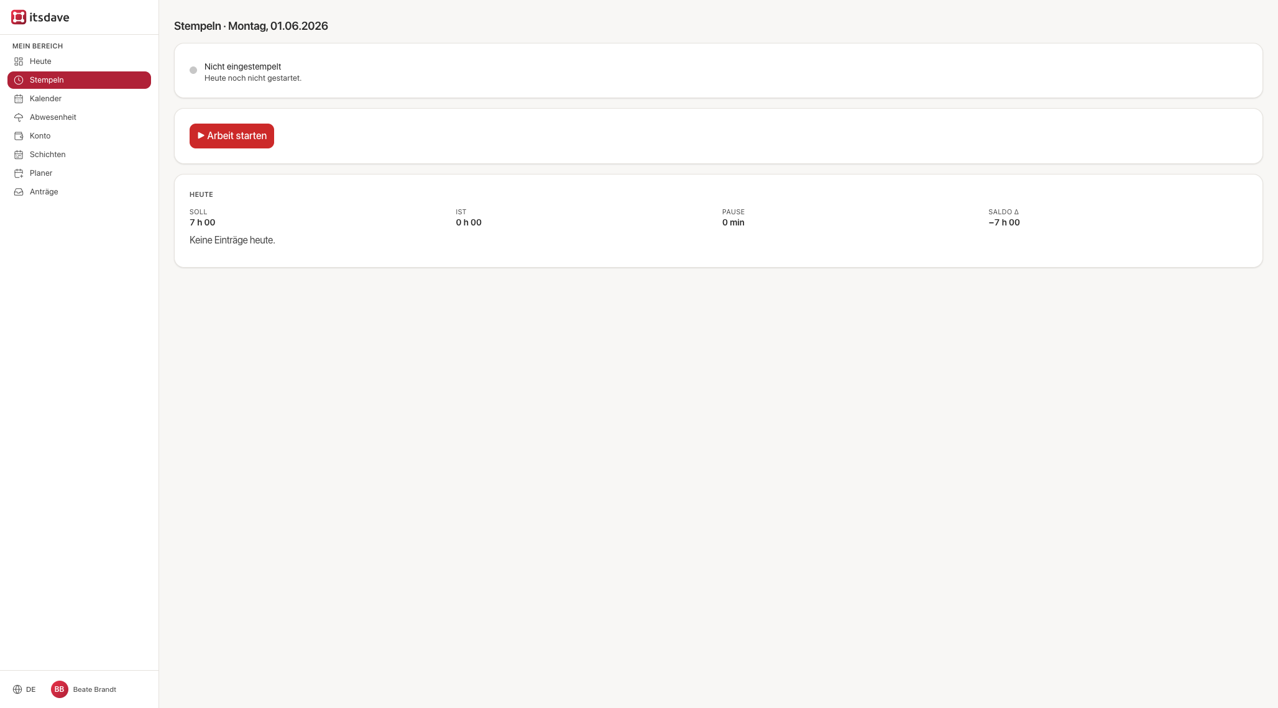The image size is (1278, 708).
Task: Click the globe language icon
Action: 17,689
